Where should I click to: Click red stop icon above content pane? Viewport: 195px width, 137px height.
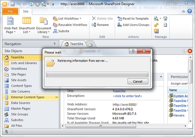(190, 51)
